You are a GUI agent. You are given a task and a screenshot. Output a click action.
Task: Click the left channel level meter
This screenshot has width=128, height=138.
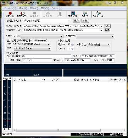5,104
